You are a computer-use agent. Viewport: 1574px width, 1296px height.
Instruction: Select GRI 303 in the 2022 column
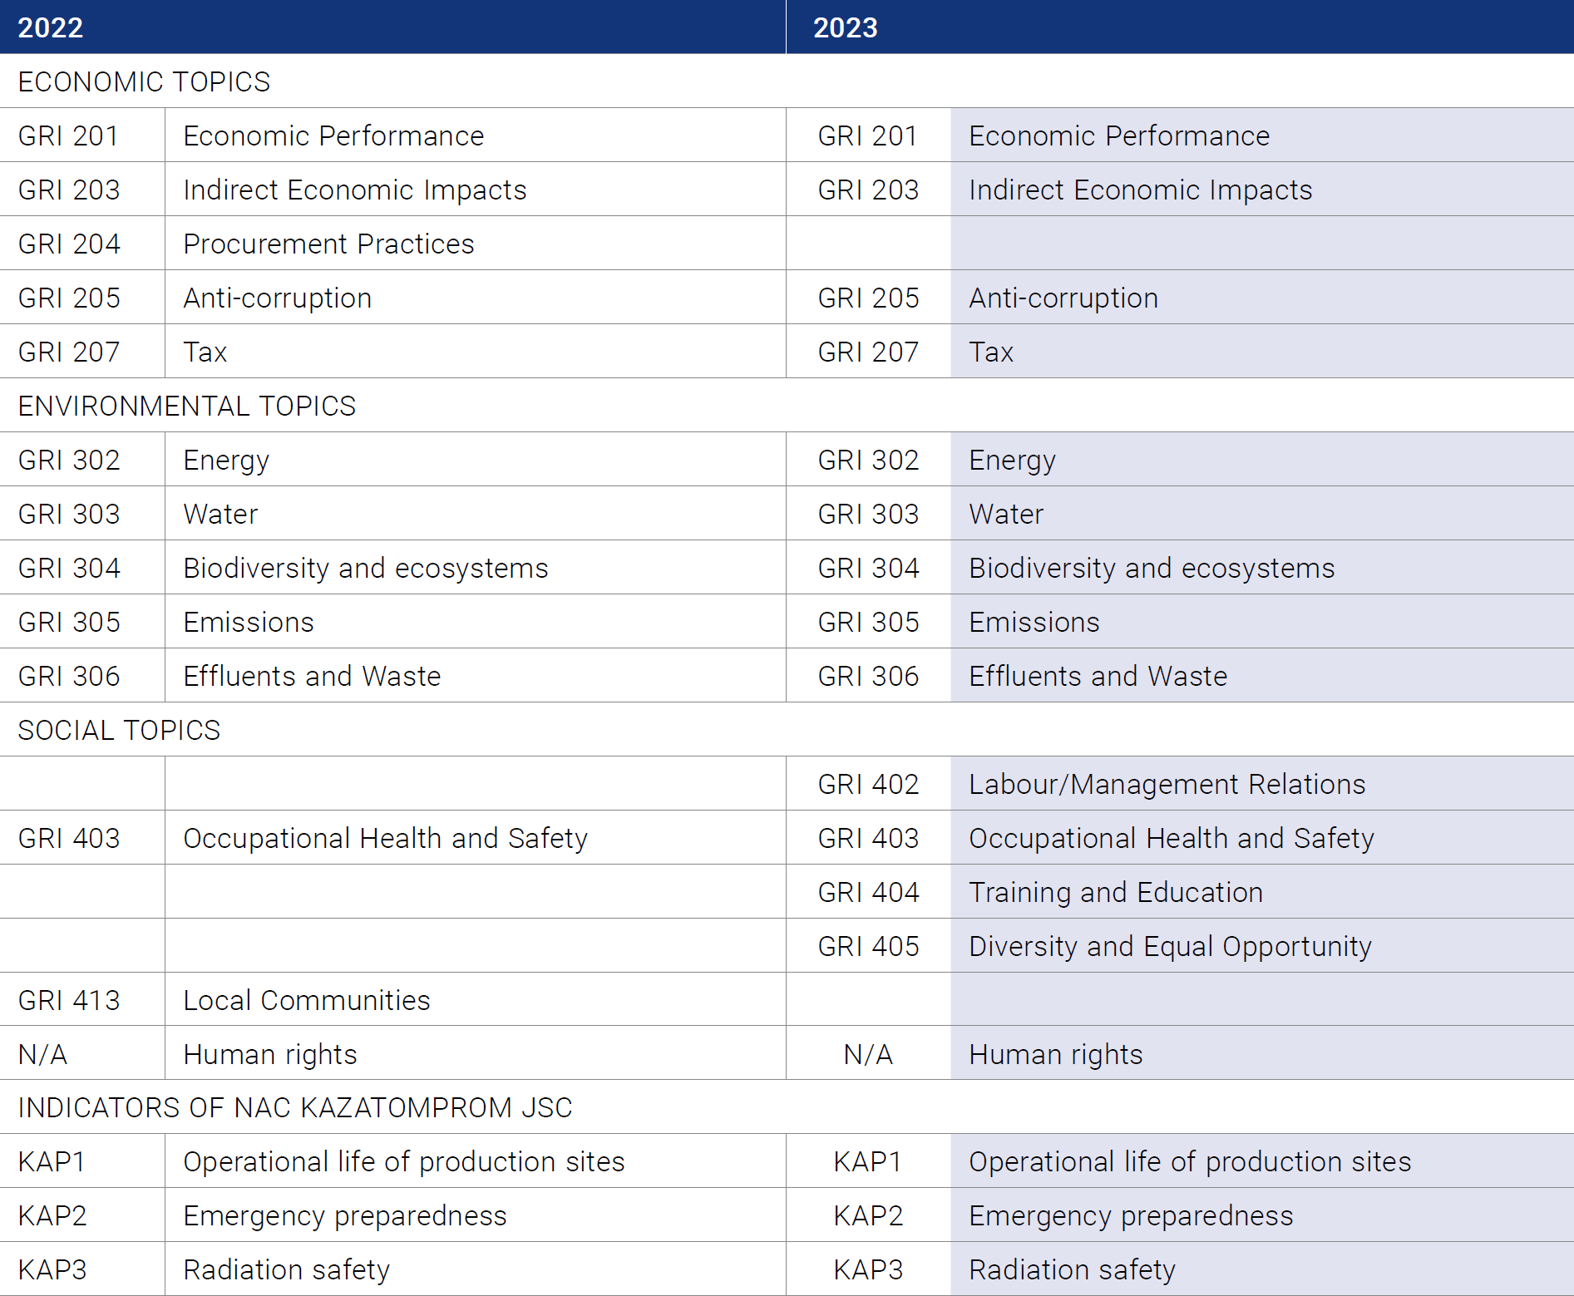point(69,514)
